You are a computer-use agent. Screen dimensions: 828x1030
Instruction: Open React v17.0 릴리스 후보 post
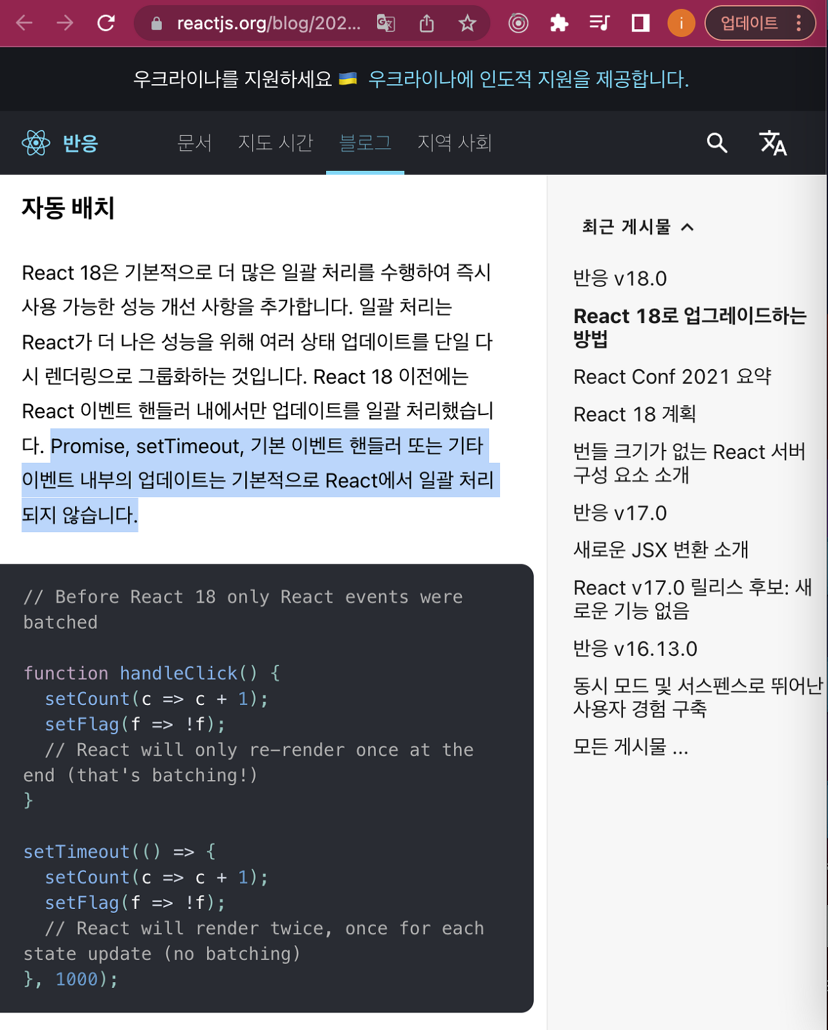pyautogui.click(x=692, y=599)
